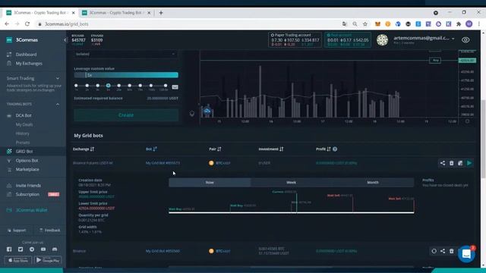Open Subscription page

[x=27, y=194]
